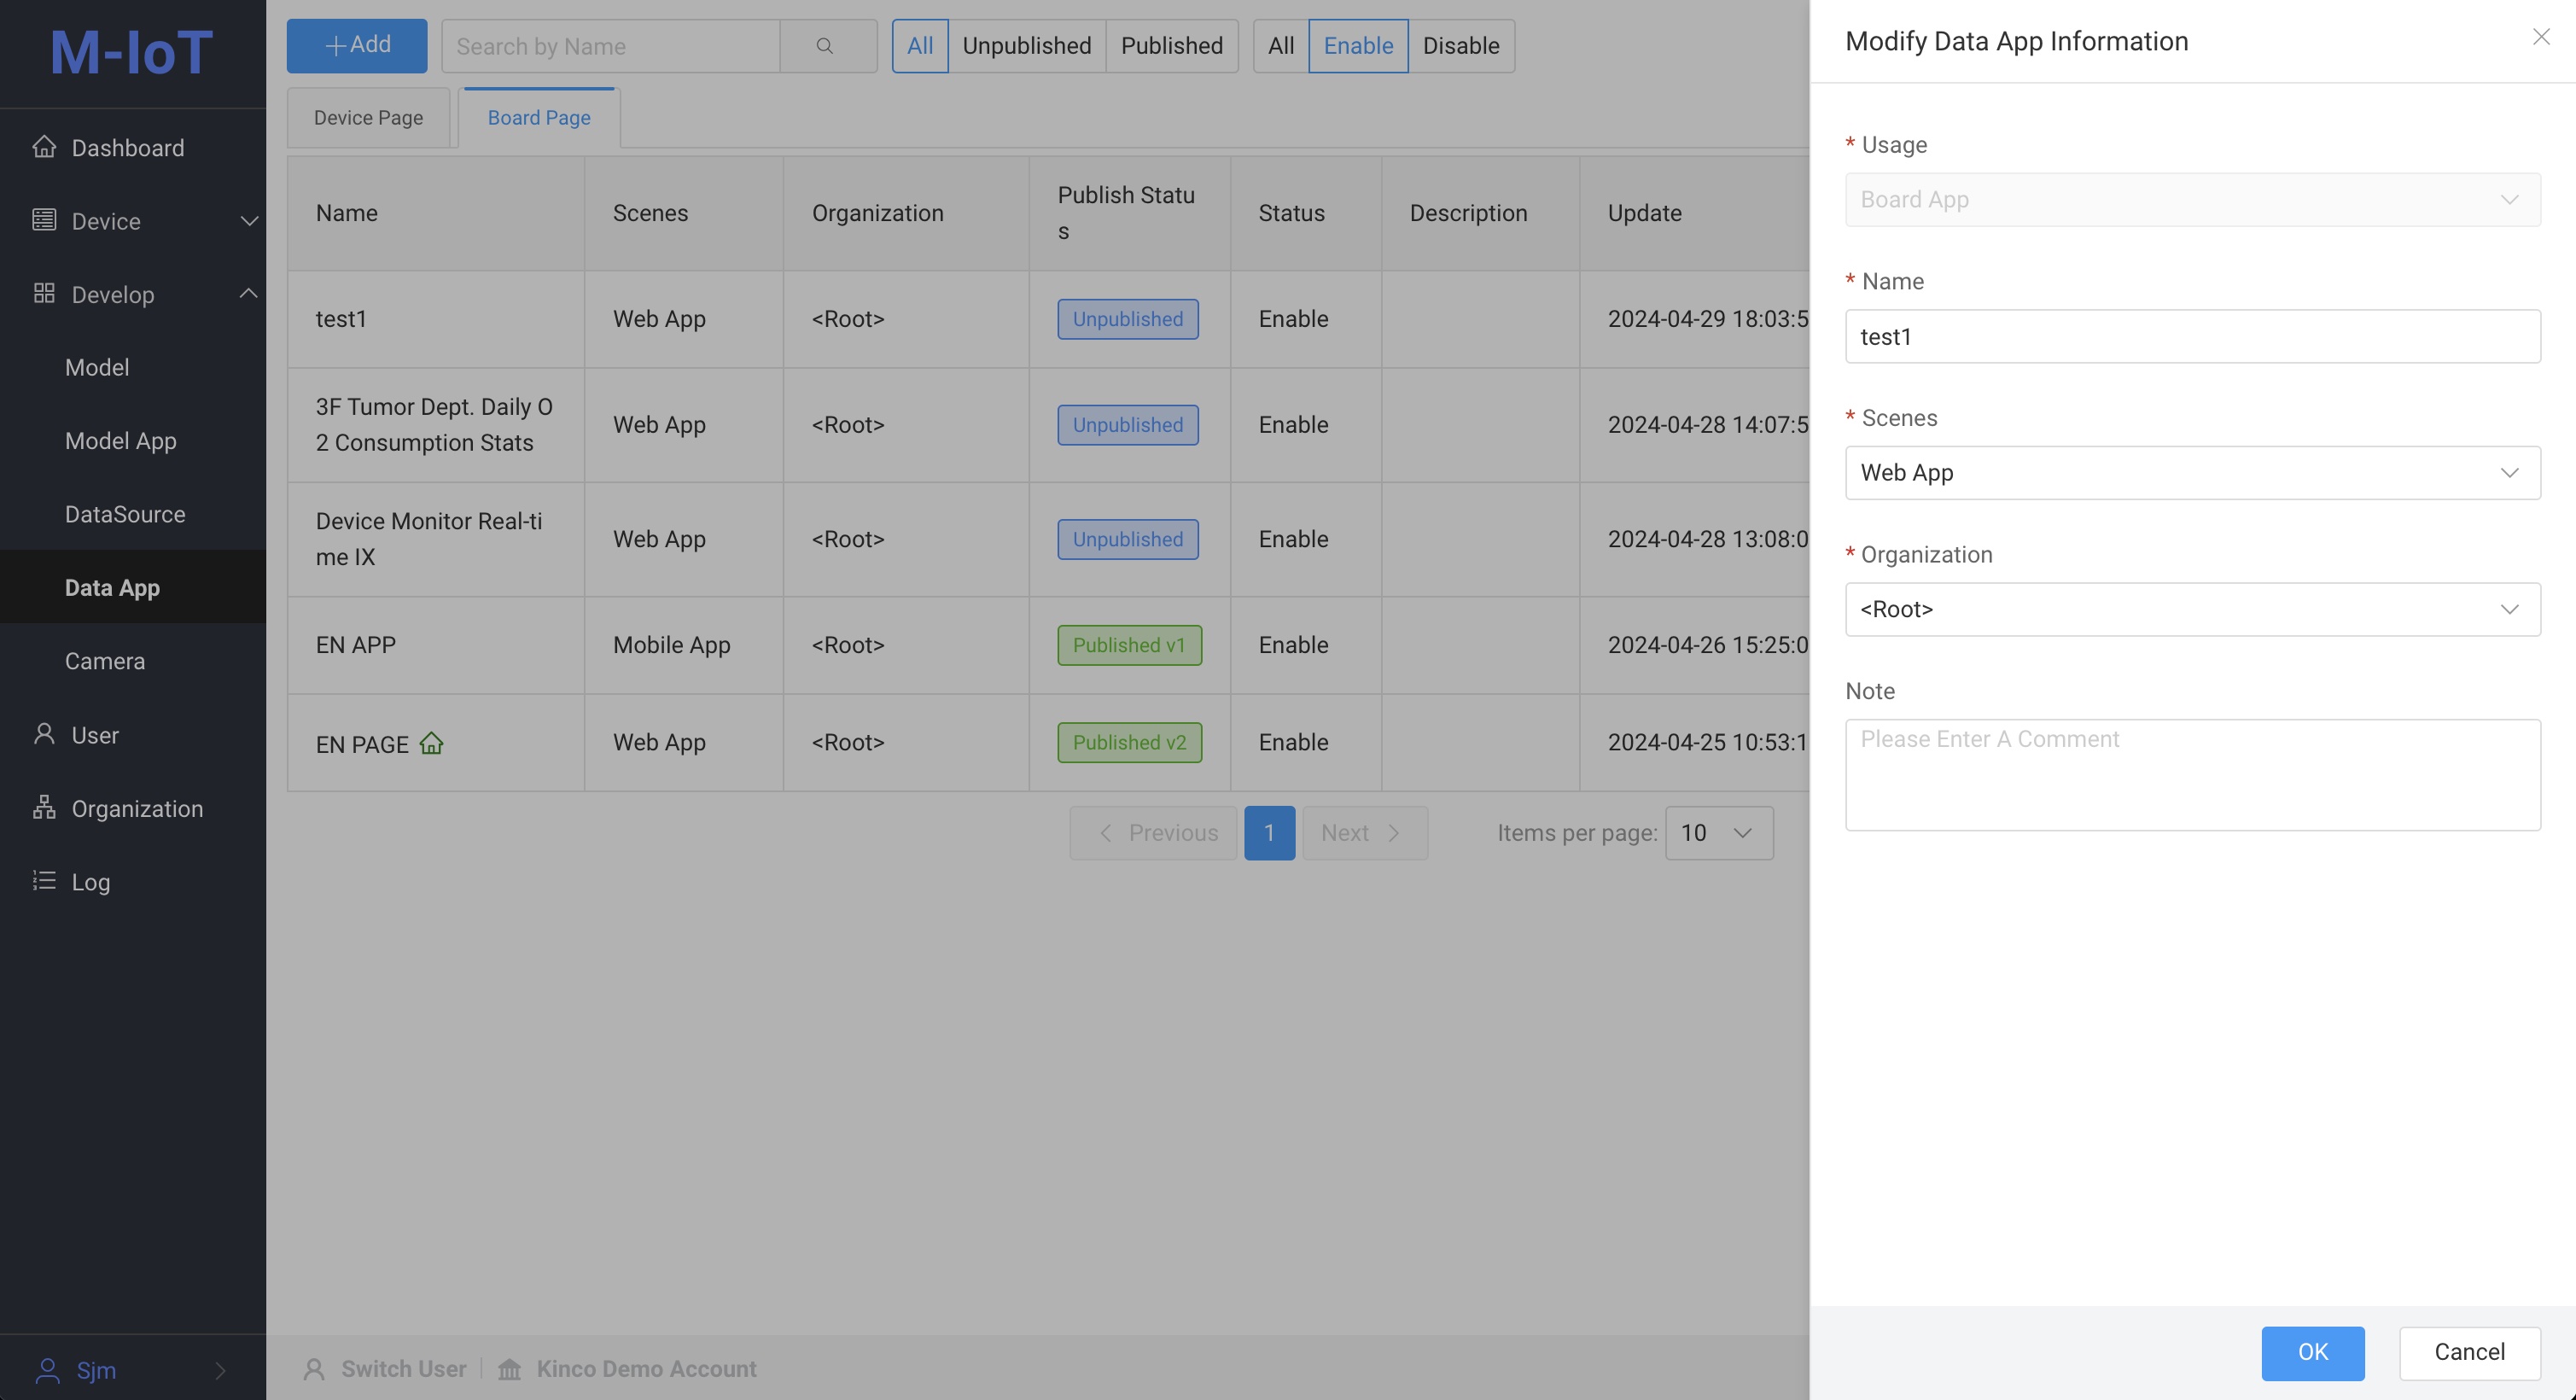Go to the Previous page

click(1153, 833)
